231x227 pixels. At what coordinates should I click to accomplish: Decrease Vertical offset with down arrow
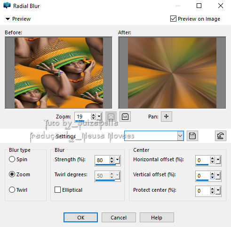(213, 177)
